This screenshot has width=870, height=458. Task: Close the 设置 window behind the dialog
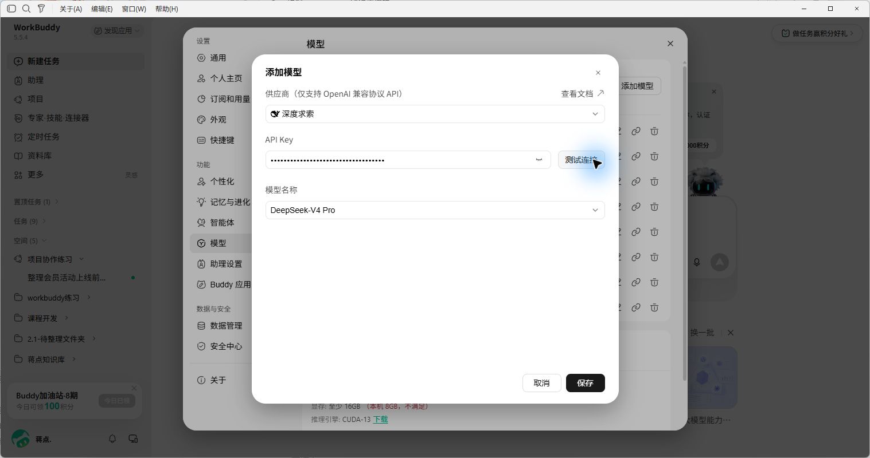point(670,44)
